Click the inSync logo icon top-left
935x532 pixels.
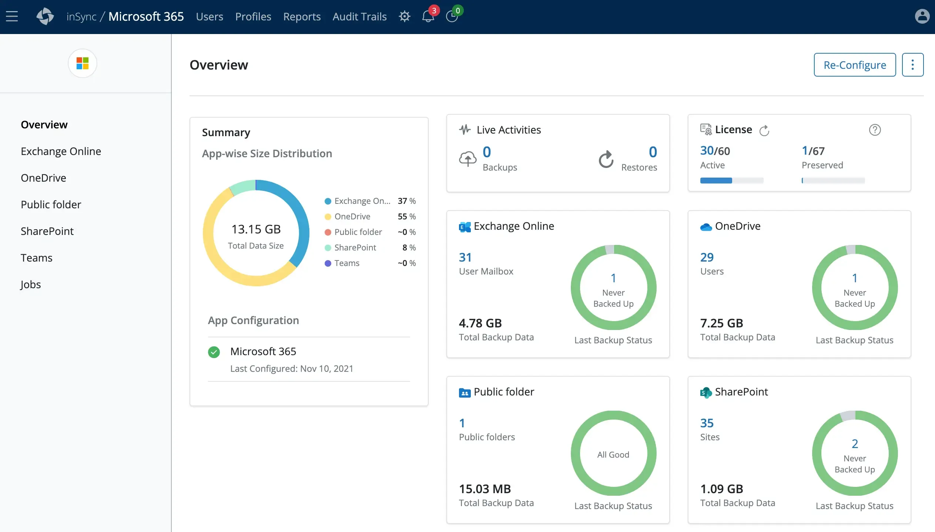44,17
